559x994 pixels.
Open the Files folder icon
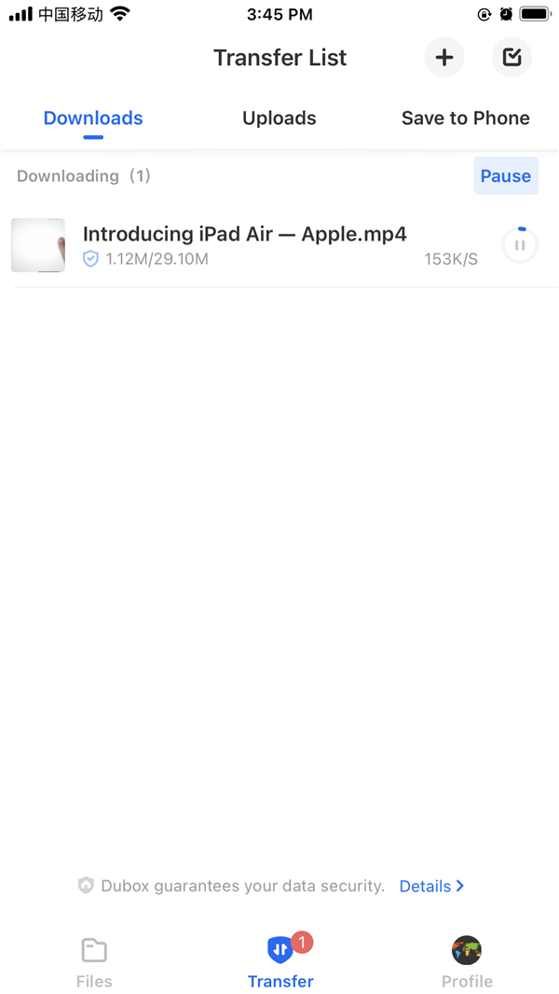(x=94, y=950)
